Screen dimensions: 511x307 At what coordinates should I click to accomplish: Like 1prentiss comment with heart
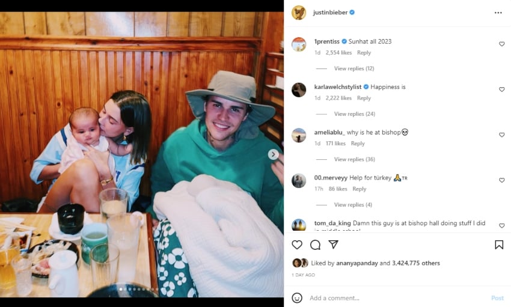pos(501,44)
